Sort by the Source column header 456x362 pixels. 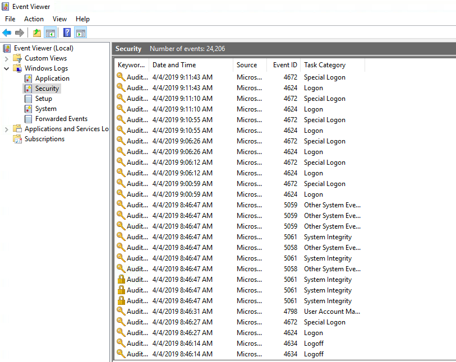click(250, 65)
